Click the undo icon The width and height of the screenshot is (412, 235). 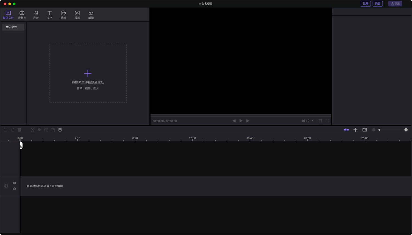coord(5,130)
